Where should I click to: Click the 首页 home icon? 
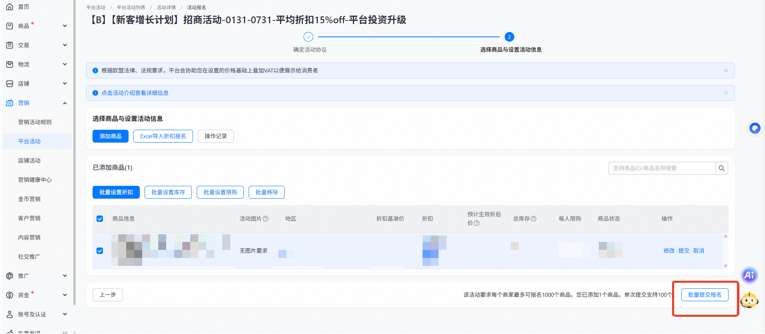tap(10, 7)
